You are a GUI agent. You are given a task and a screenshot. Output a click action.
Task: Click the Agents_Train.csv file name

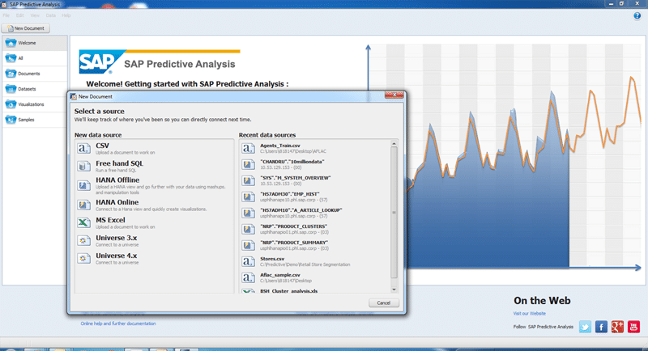(280, 146)
